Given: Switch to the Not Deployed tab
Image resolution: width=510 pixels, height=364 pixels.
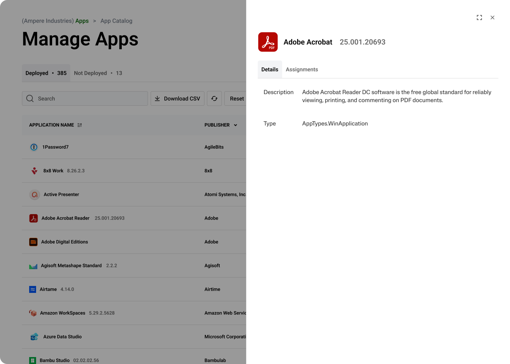Looking at the screenshot, I should (x=90, y=73).
